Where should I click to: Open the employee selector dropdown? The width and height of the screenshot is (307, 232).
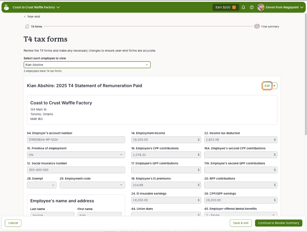pyautogui.click(x=87, y=65)
